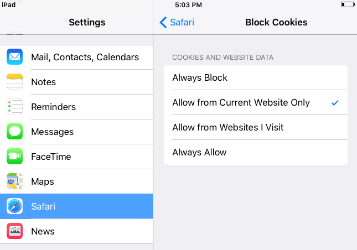Select the Always Block cookies option
The height and width of the screenshot is (250, 357).
point(256,78)
